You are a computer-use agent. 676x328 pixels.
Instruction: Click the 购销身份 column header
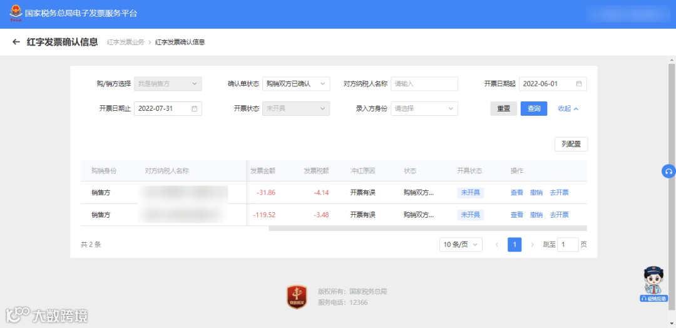pos(104,171)
